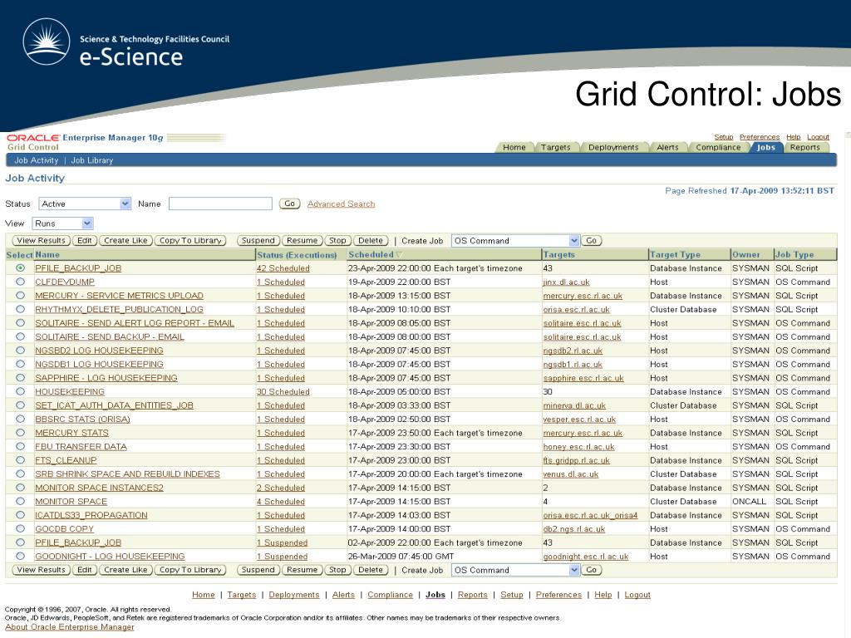Image resolution: width=851 pixels, height=638 pixels.
Task: Select the FTS_CLEANUP row radio button
Action: pyautogui.click(x=20, y=460)
